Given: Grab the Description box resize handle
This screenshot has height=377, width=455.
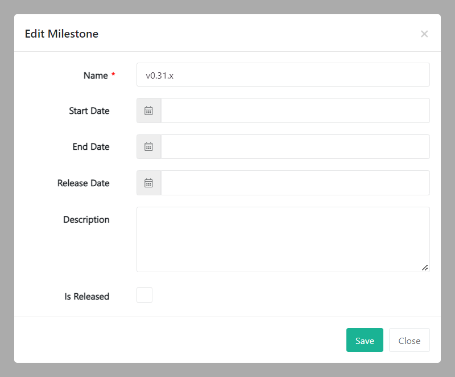Looking at the screenshot, I should click(x=425, y=267).
